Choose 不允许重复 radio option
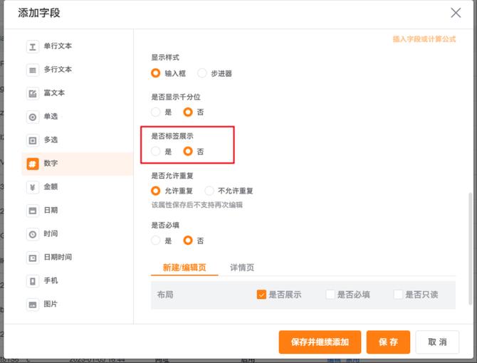 point(209,191)
